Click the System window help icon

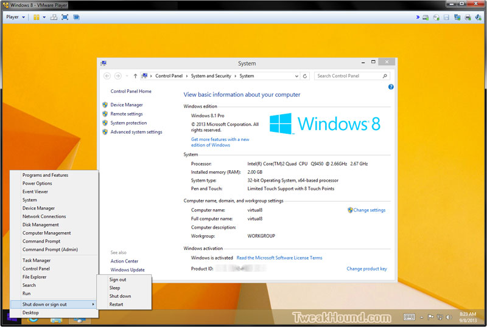(391, 87)
